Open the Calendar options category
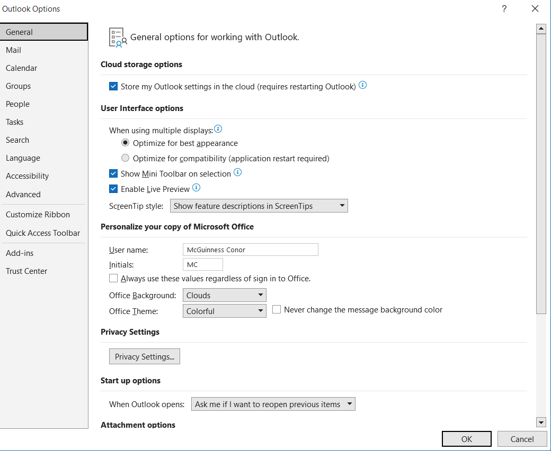The height and width of the screenshot is (451, 551). (x=44, y=68)
